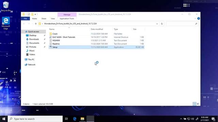Select This PC in navigation pane
The width and height of the screenshot is (218, 122).
click(x=31, y=60)
